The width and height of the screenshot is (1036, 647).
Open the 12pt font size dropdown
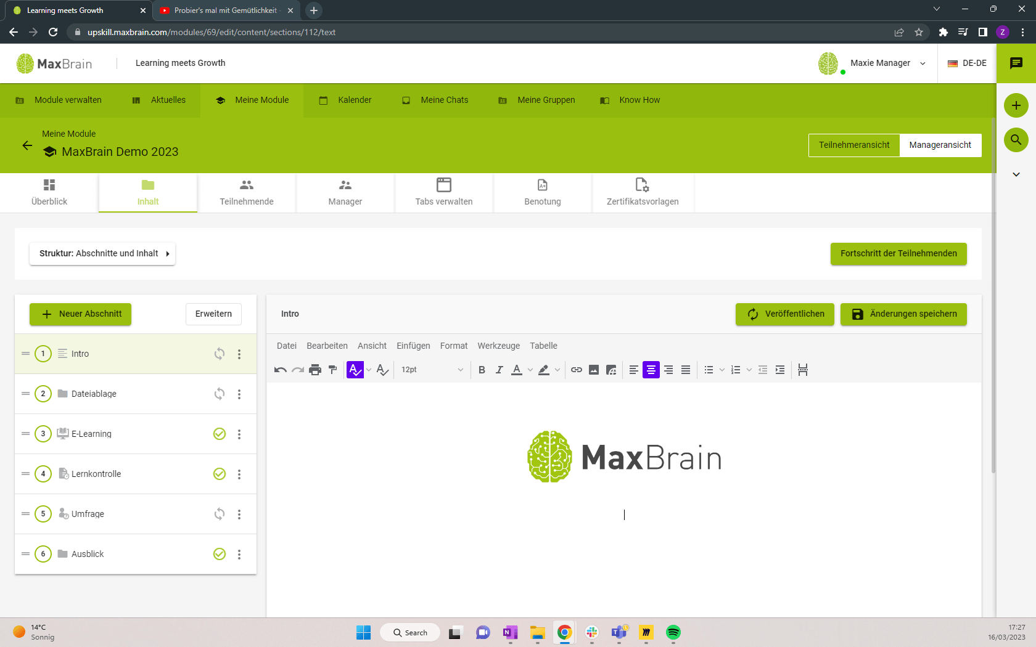432,370
